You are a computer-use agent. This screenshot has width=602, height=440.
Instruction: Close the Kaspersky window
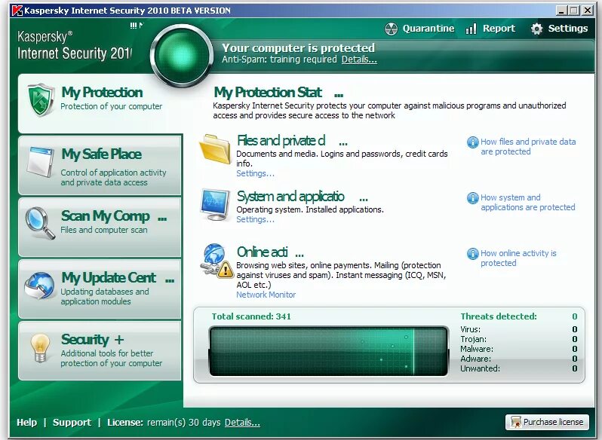point(588,11)
